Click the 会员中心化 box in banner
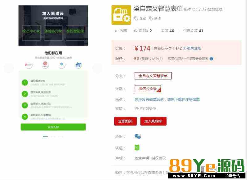 [31, 33]
